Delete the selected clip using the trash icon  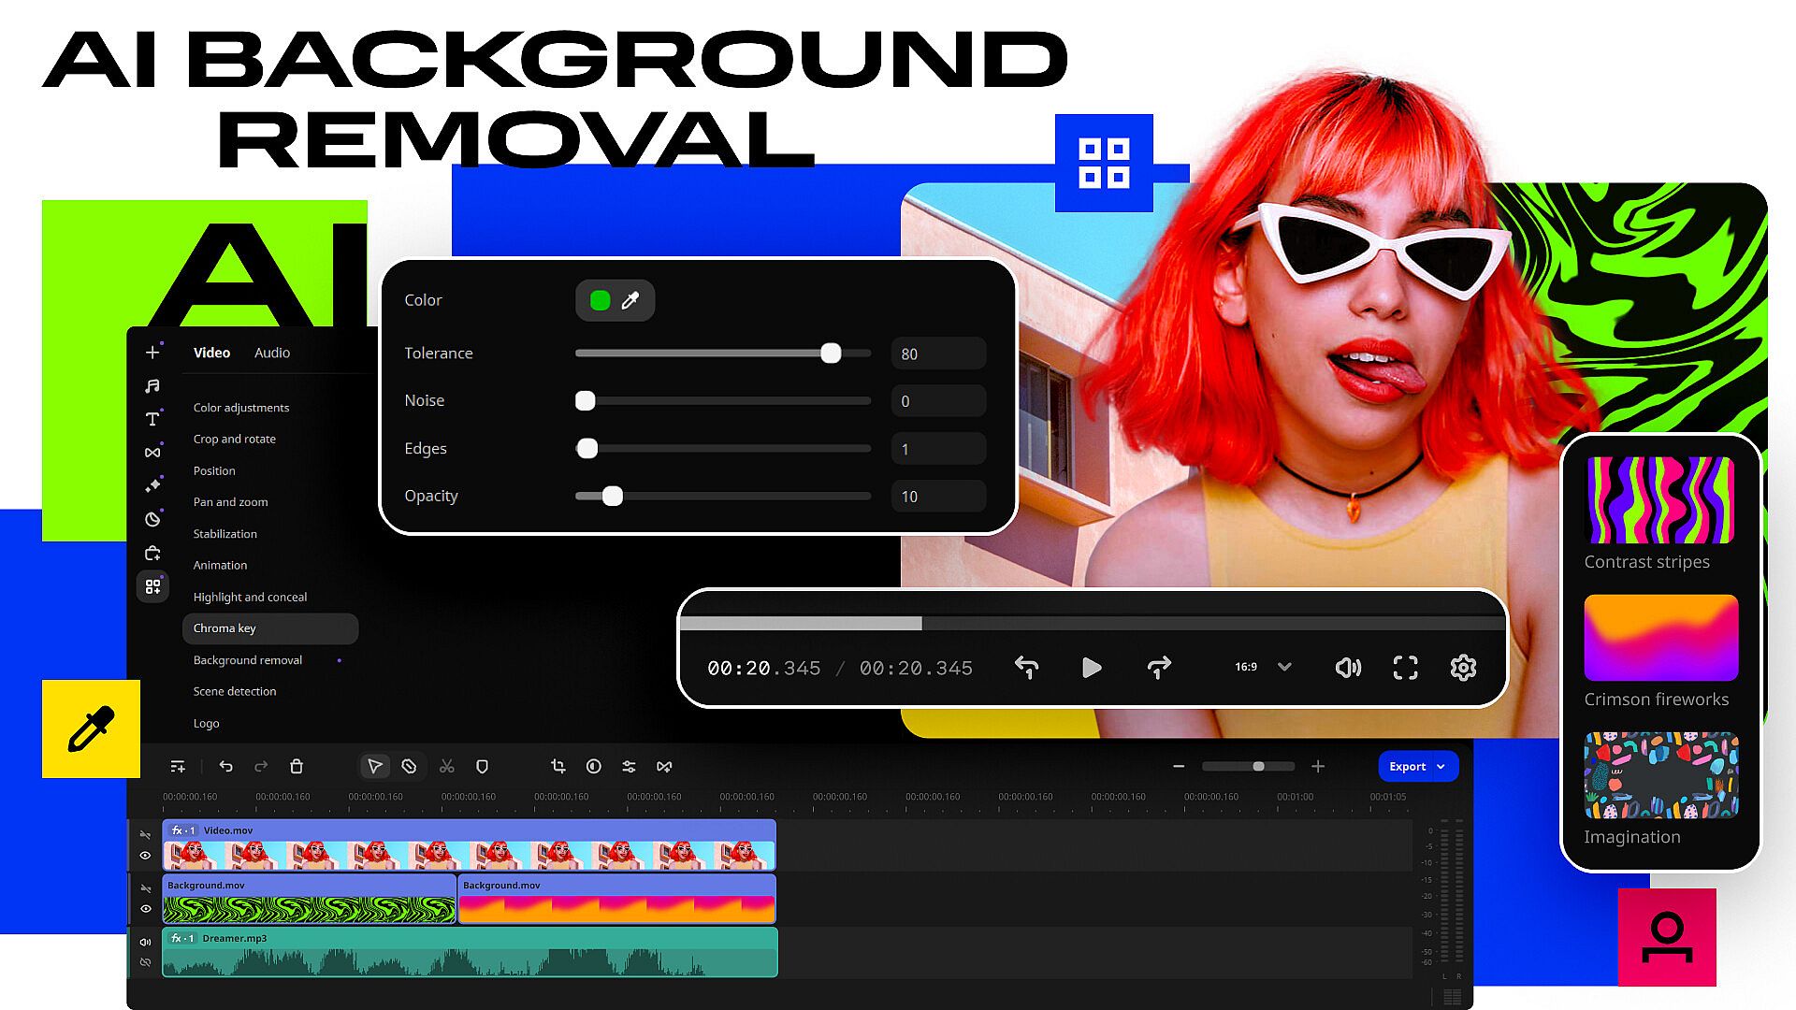pyautogui.click(x=297, y=767)
